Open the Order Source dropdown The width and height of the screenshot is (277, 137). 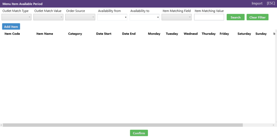click(80, 17)
